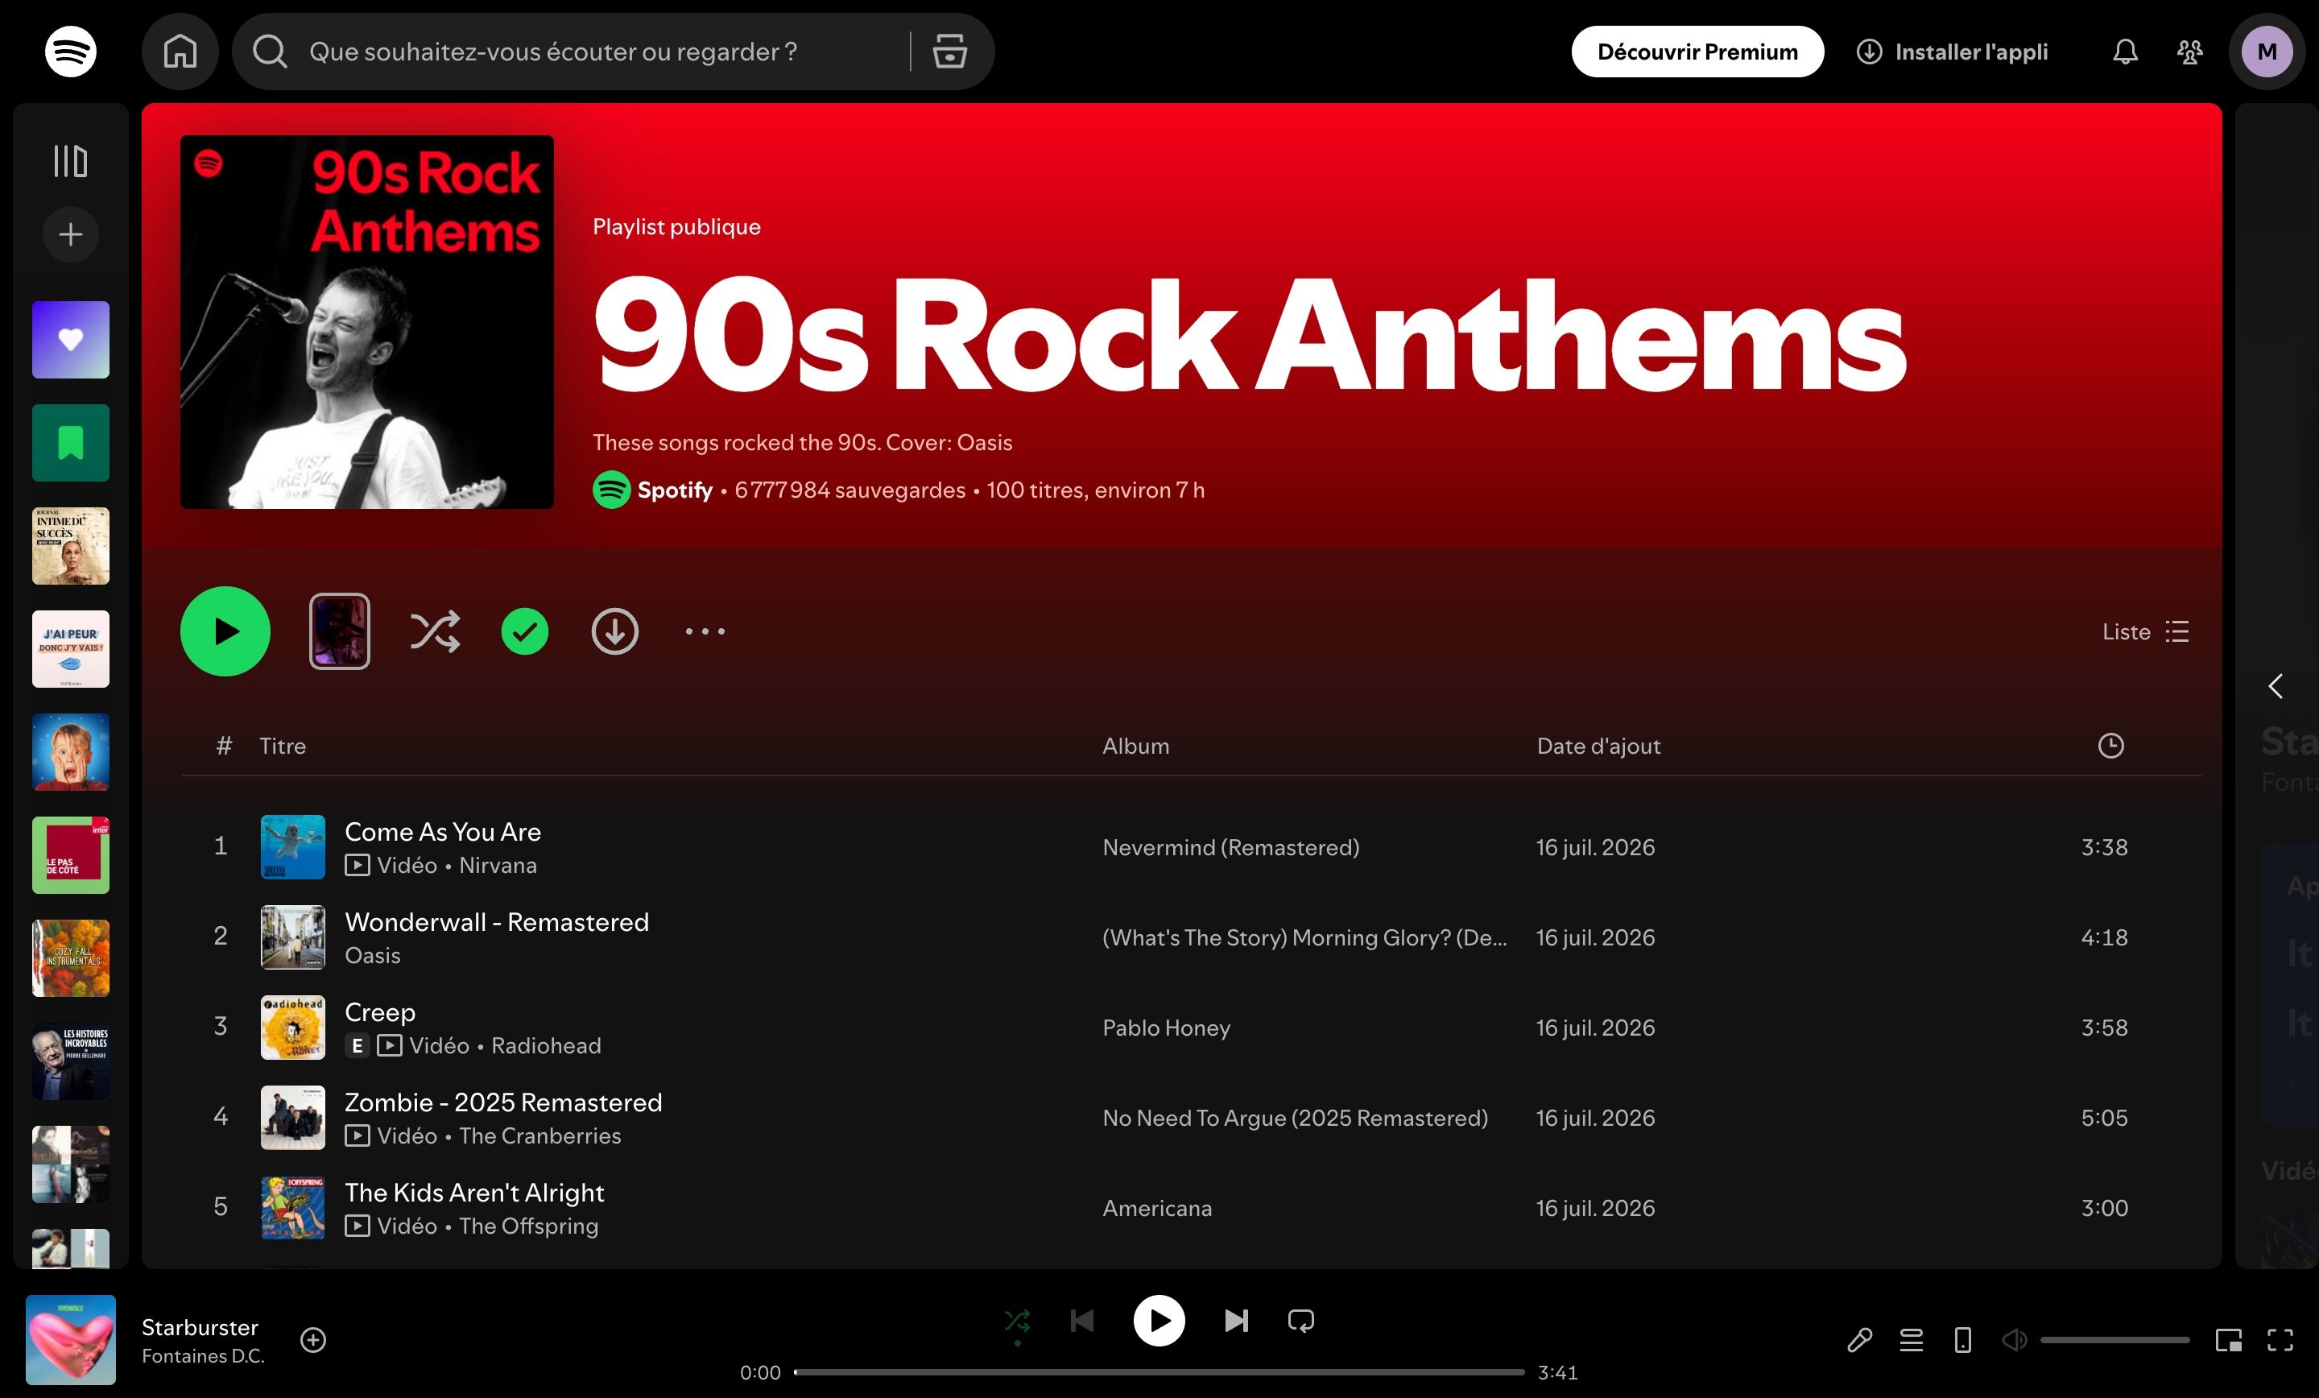Open the M profile avatar menu
Image resolution: width=2319 pixels, height=1398 pixels.
pos(2267,52)
